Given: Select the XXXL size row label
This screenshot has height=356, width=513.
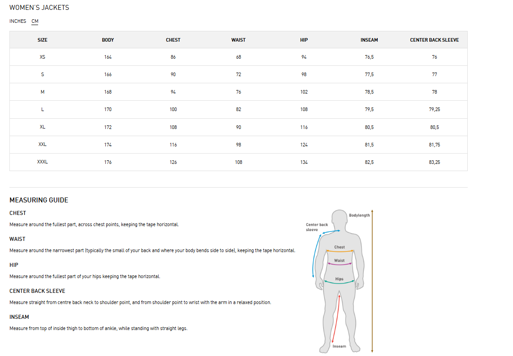Looking at the screenshot, I should coord(43,162).
